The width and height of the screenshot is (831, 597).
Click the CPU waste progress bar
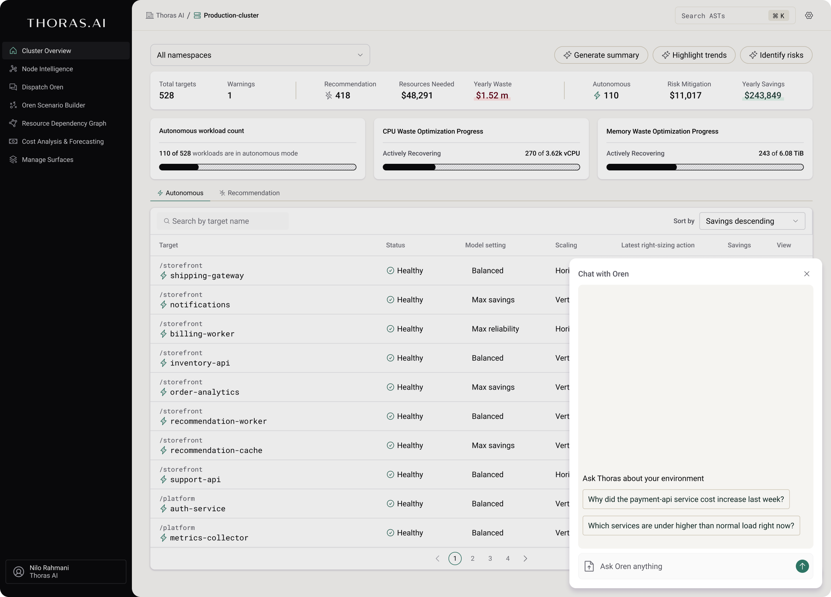point(481,167)
